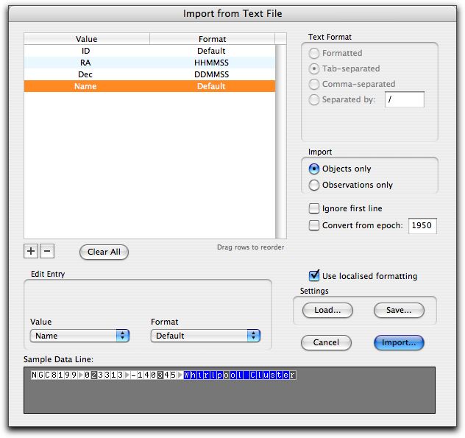Viewport: 465px width, 438px height.
Task: Enable the Ignore first line checkbox
Action: [x=314, y=208]
